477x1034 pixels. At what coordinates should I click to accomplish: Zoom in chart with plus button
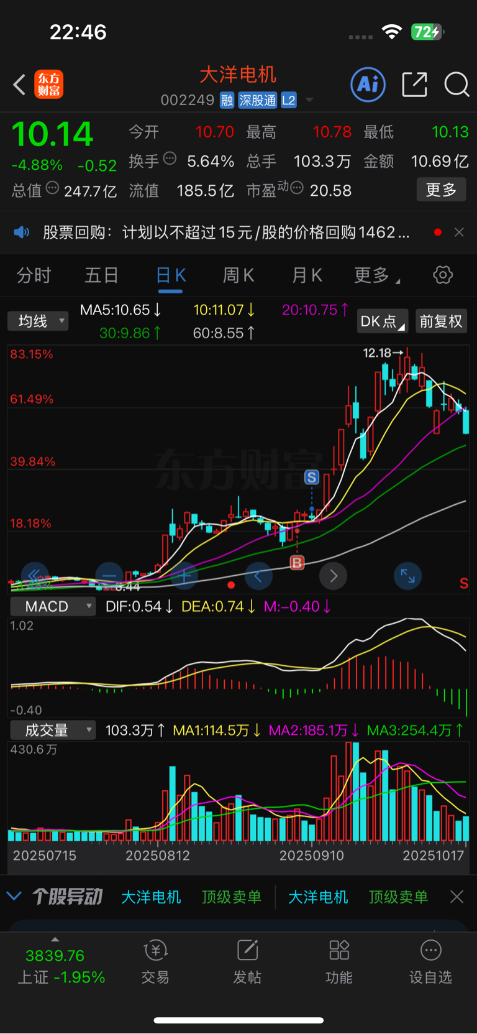184,576
